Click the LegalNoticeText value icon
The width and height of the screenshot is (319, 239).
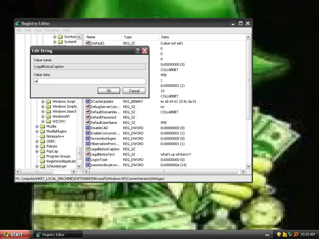88,154
